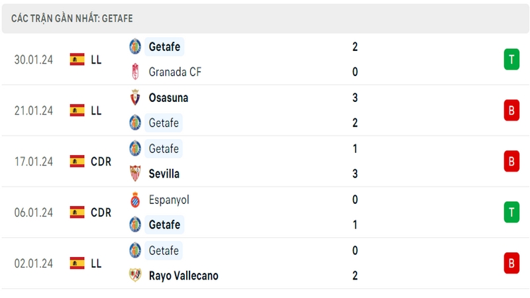Open the Sevilla team link
This screenshot has height=298, width=530.
pos(164,174)
